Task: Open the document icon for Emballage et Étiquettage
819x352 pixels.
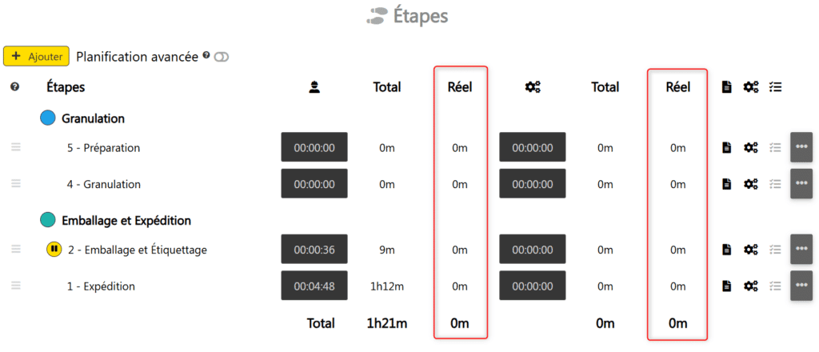Action: click(x=727, y=250)
